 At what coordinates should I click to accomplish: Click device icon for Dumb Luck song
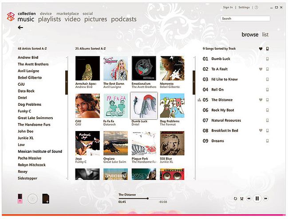[x=268, y=59]
